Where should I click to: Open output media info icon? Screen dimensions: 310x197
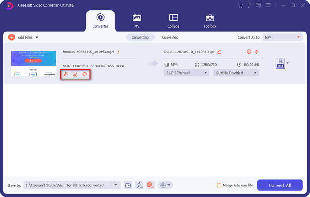(249, 51)
